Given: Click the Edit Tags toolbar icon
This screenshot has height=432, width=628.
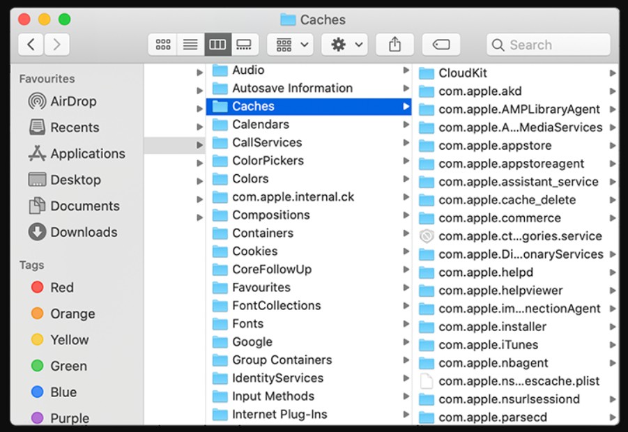Looking at the screenshot, I should click(x=442, y=44).
